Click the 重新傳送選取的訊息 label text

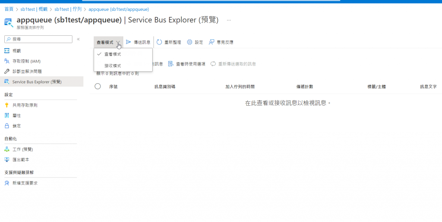[x=237, y=64]
